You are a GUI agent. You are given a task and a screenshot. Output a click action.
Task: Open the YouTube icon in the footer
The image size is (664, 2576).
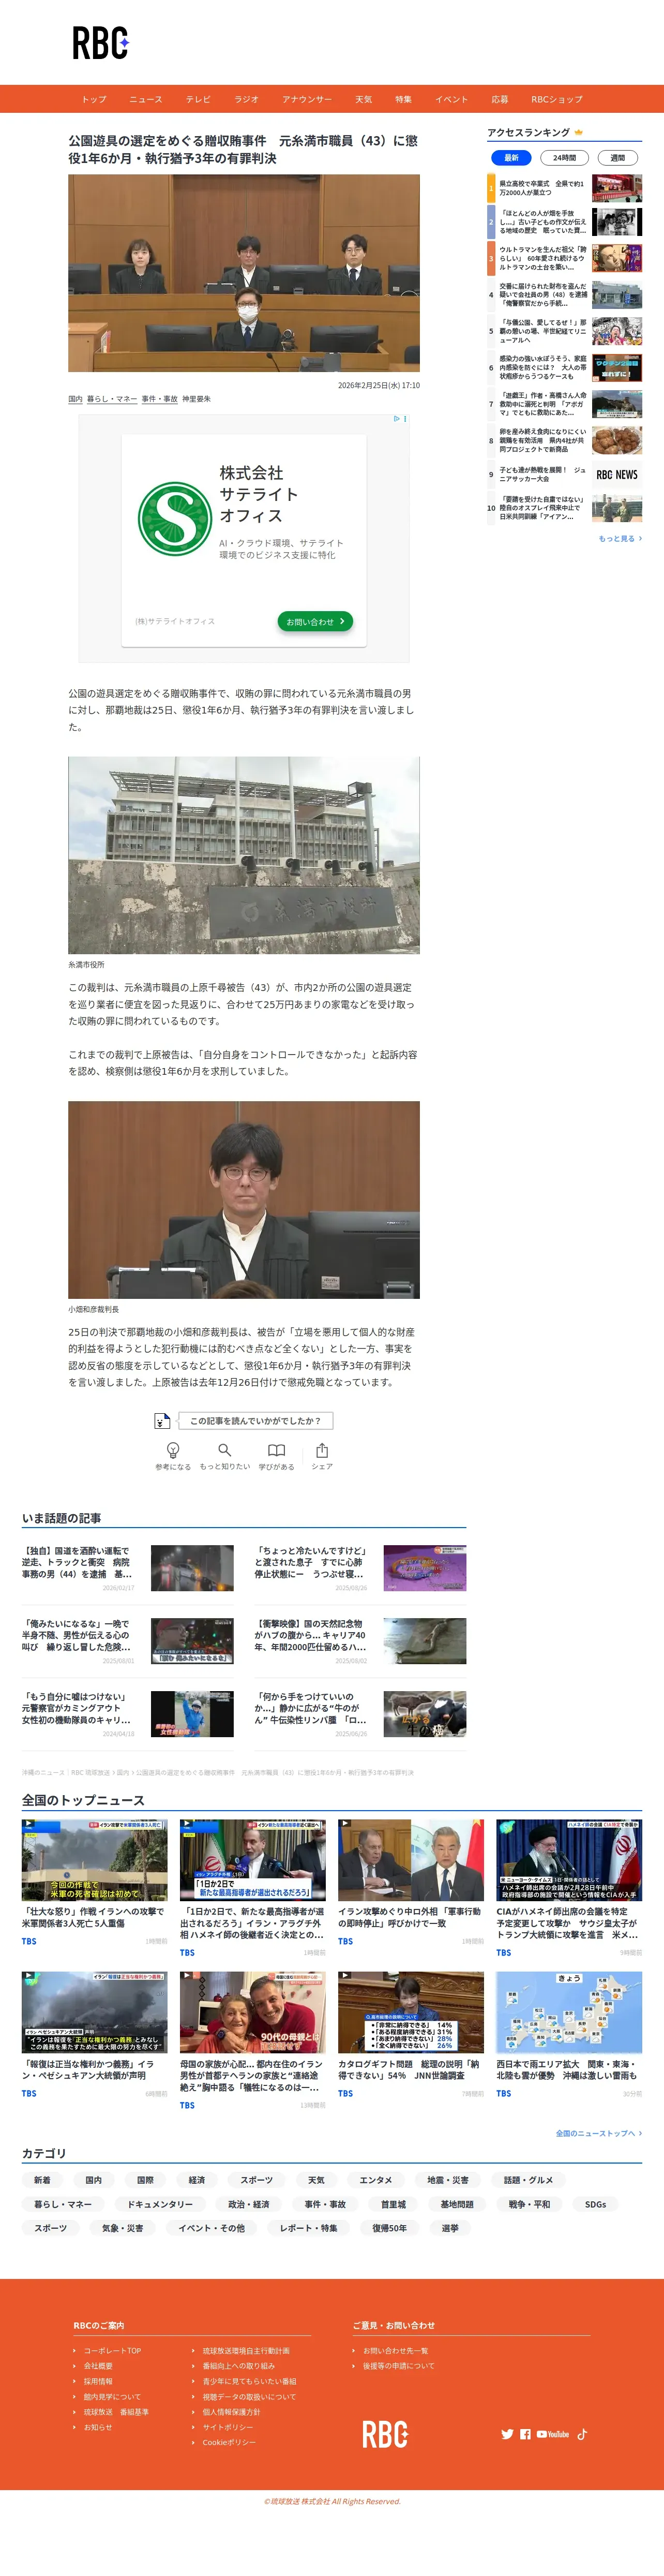coord(552,2434)
